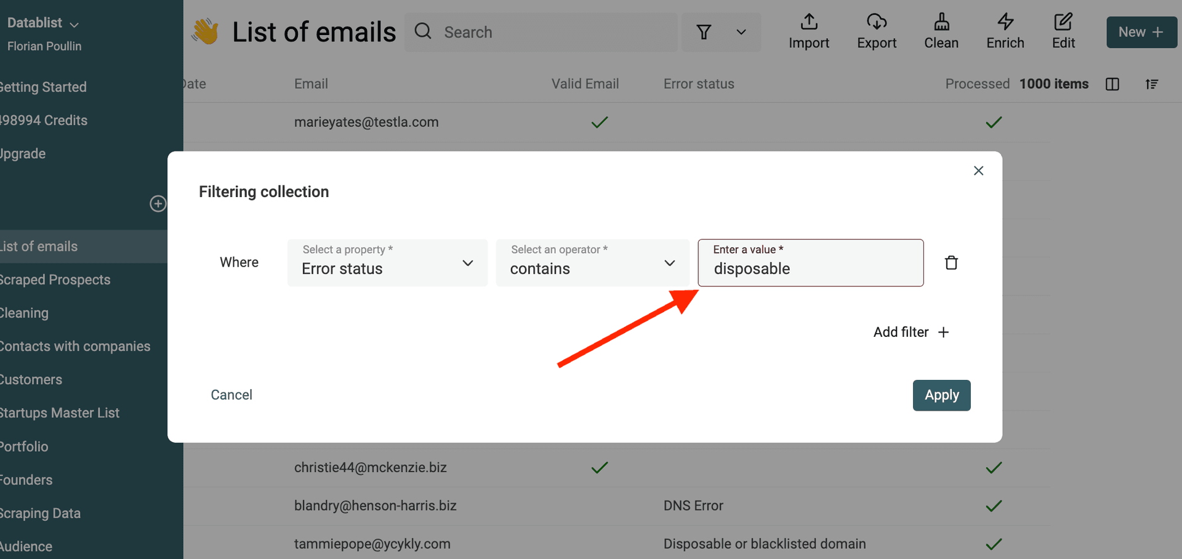Image resolution: width=1182 pixels, height=559 pixels.
Task: Click the Export icon
Action: click(x=877, y=31)
